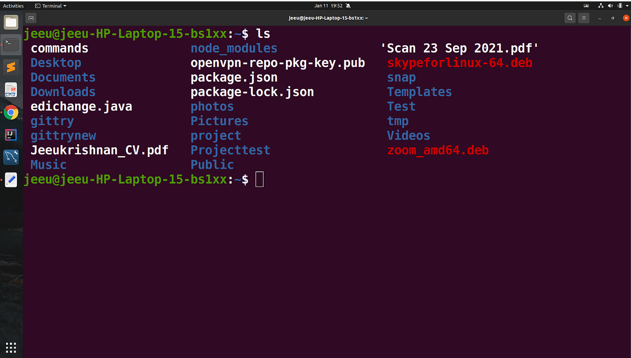The width and height of the screenshot is (631, 358).
Task: Open the Terminal dropdown in the top bar
Action: [x=50, y=6]
